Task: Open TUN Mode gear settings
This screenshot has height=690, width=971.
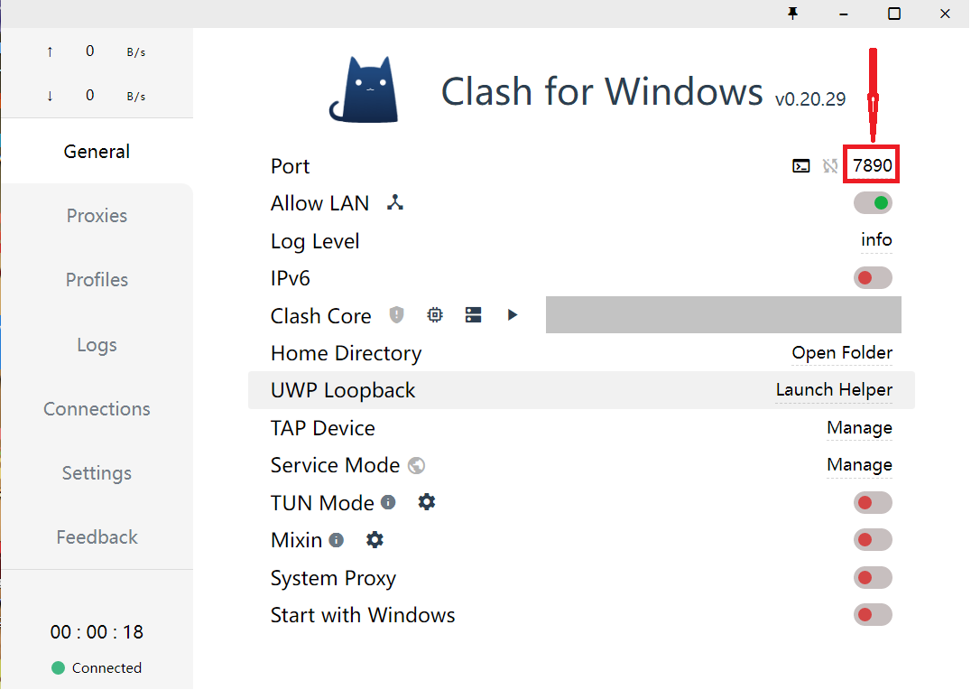Action: [x=427, y=501]
